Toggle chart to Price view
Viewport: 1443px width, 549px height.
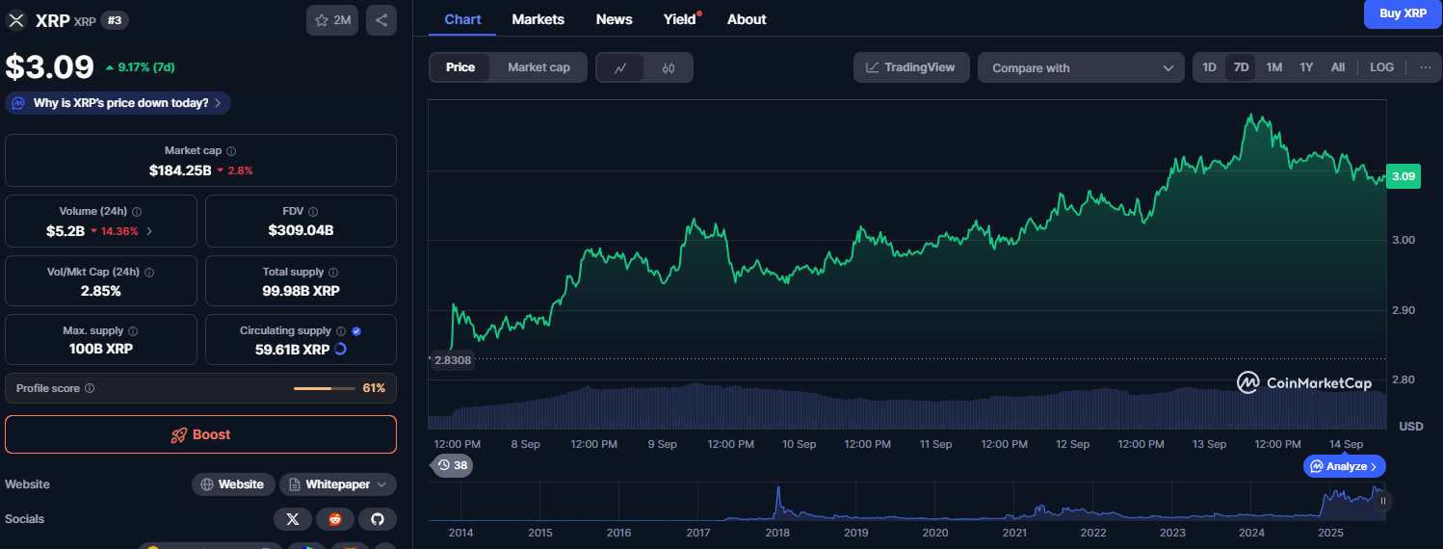[x=460, y=67]
